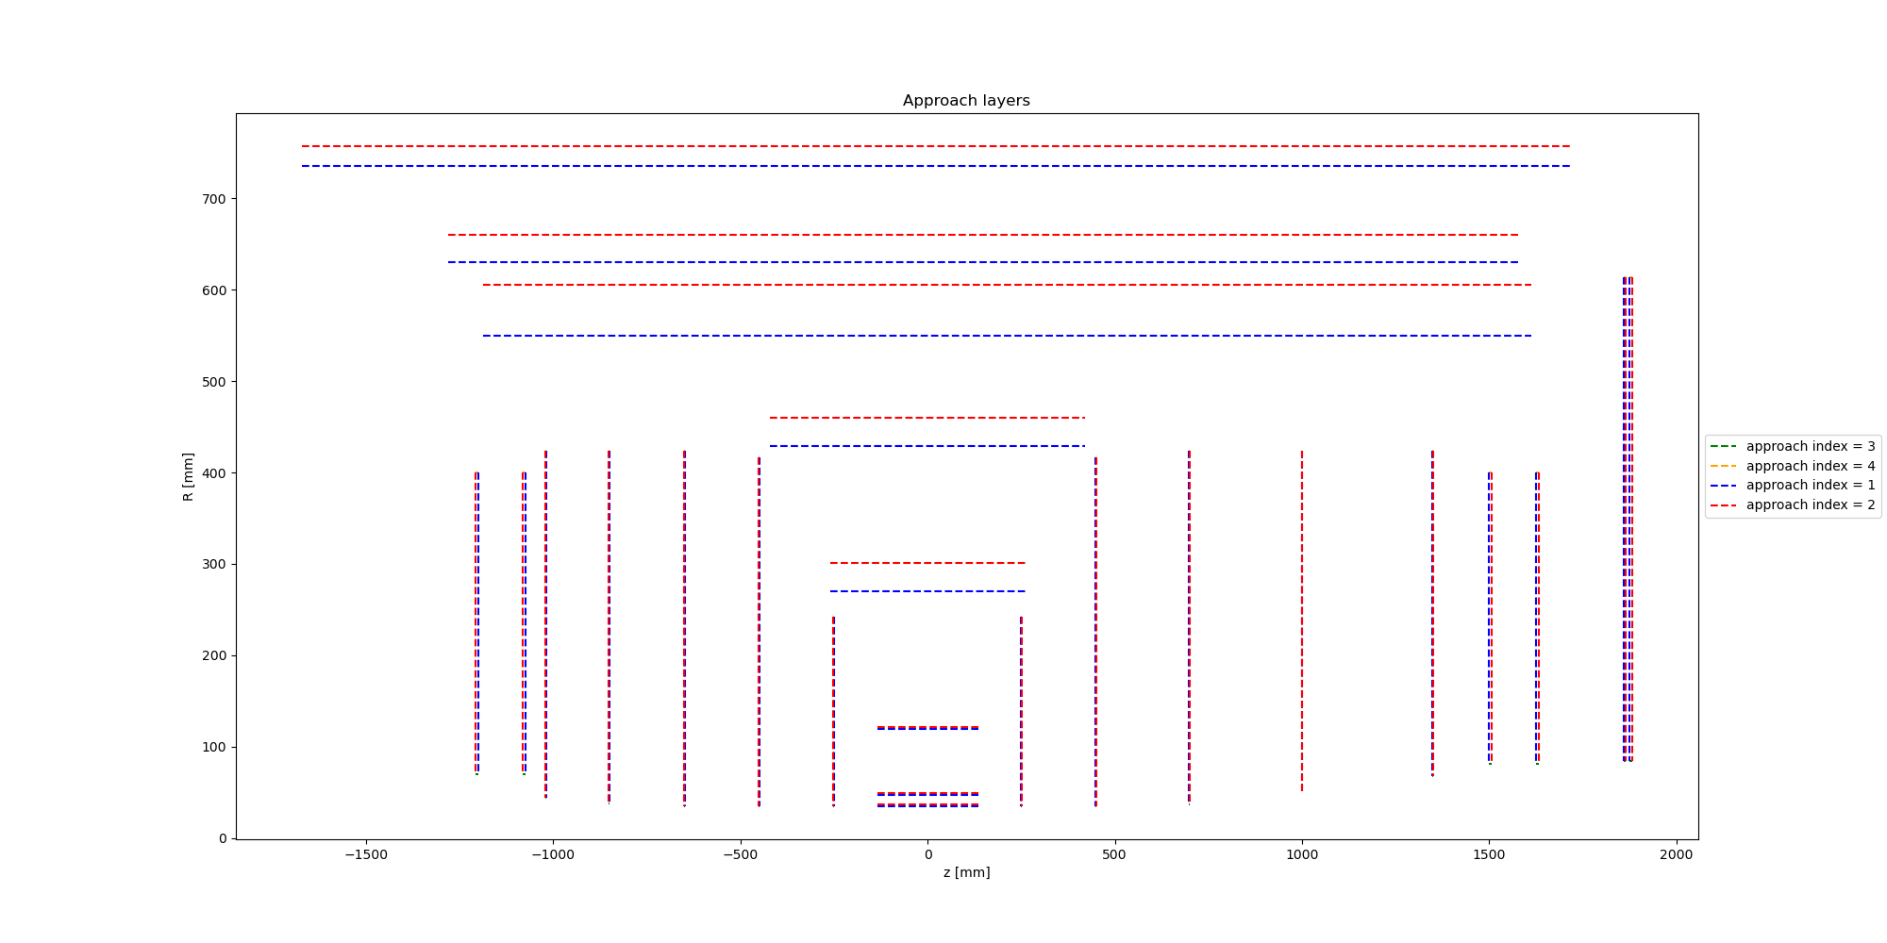This screenshot has height=943, width=1887.
Task: Click the red dashed legend line sample
Action: coord(1723,505)
